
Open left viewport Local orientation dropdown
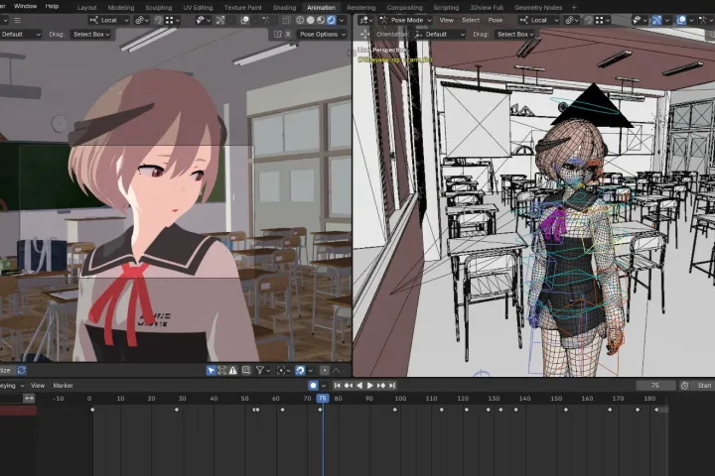coord(109,20)
